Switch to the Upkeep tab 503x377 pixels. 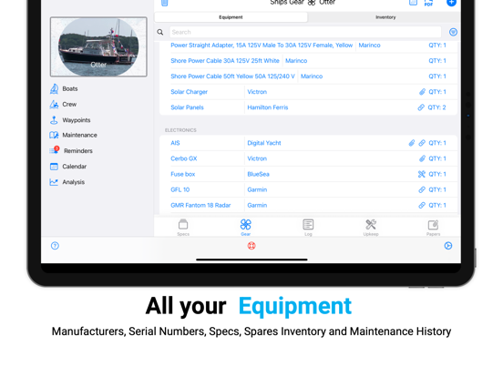click(x=371, y=228)
